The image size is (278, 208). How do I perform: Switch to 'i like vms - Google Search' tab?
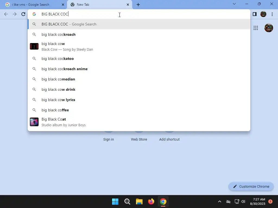point(33,5)
